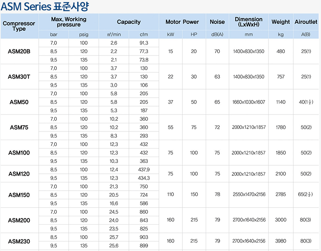Select the dB(A) unit subheader
This screenshot has width=321, height=251.
tap(217, 35)
